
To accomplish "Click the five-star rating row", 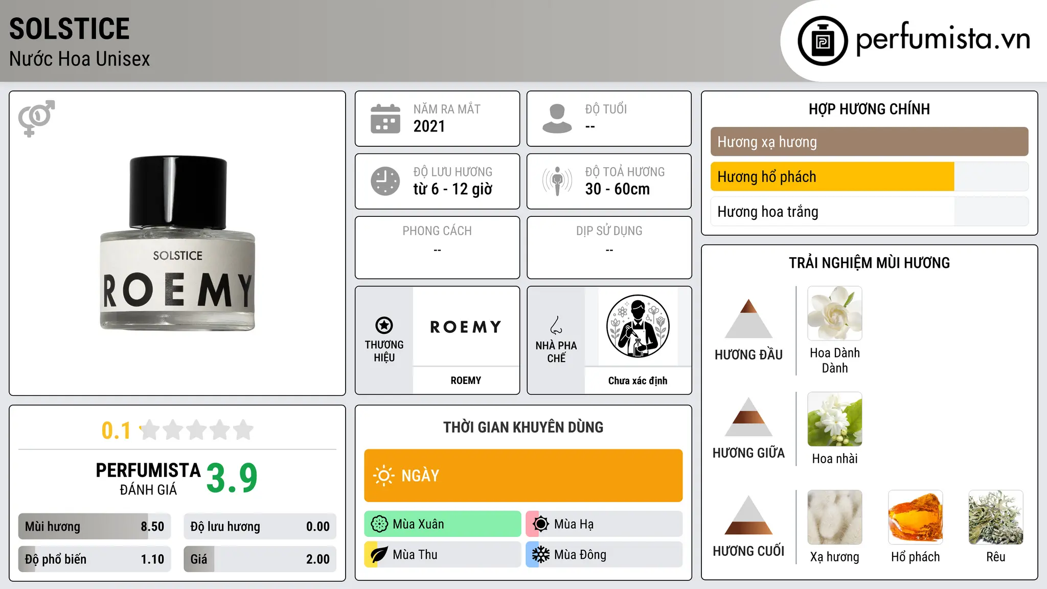I will point(196,430).
